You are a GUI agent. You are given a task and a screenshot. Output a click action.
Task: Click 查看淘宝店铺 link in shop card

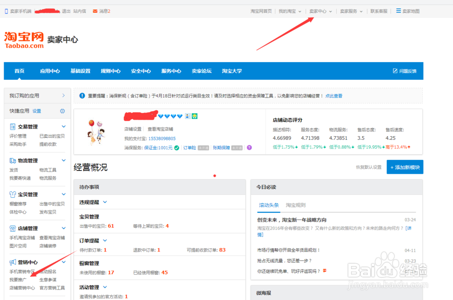[160, 129]
